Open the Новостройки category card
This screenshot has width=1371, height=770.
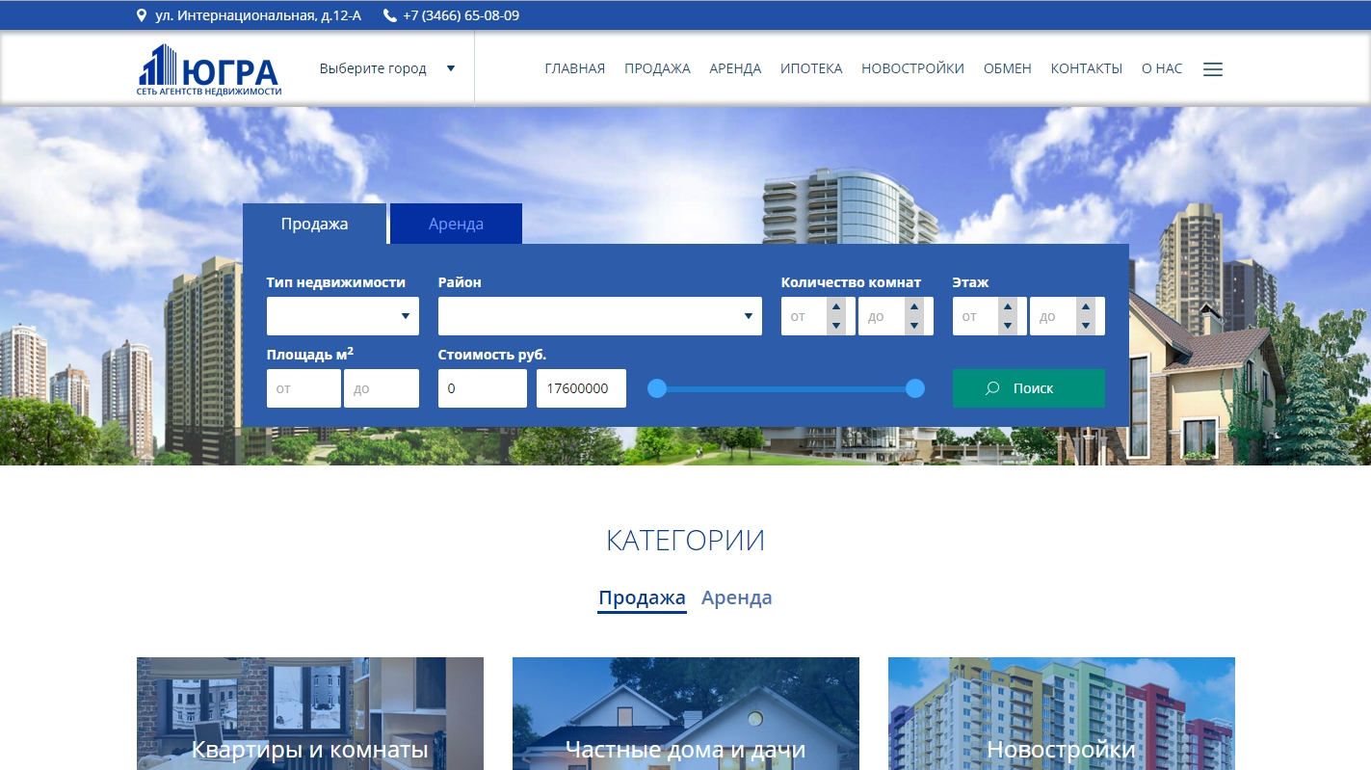[x=1062, y=714]
